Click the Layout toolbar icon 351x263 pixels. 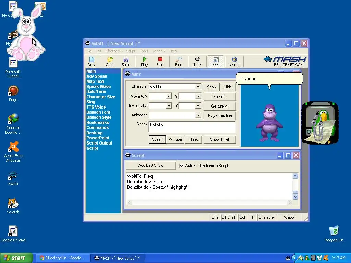pos(234,62)
